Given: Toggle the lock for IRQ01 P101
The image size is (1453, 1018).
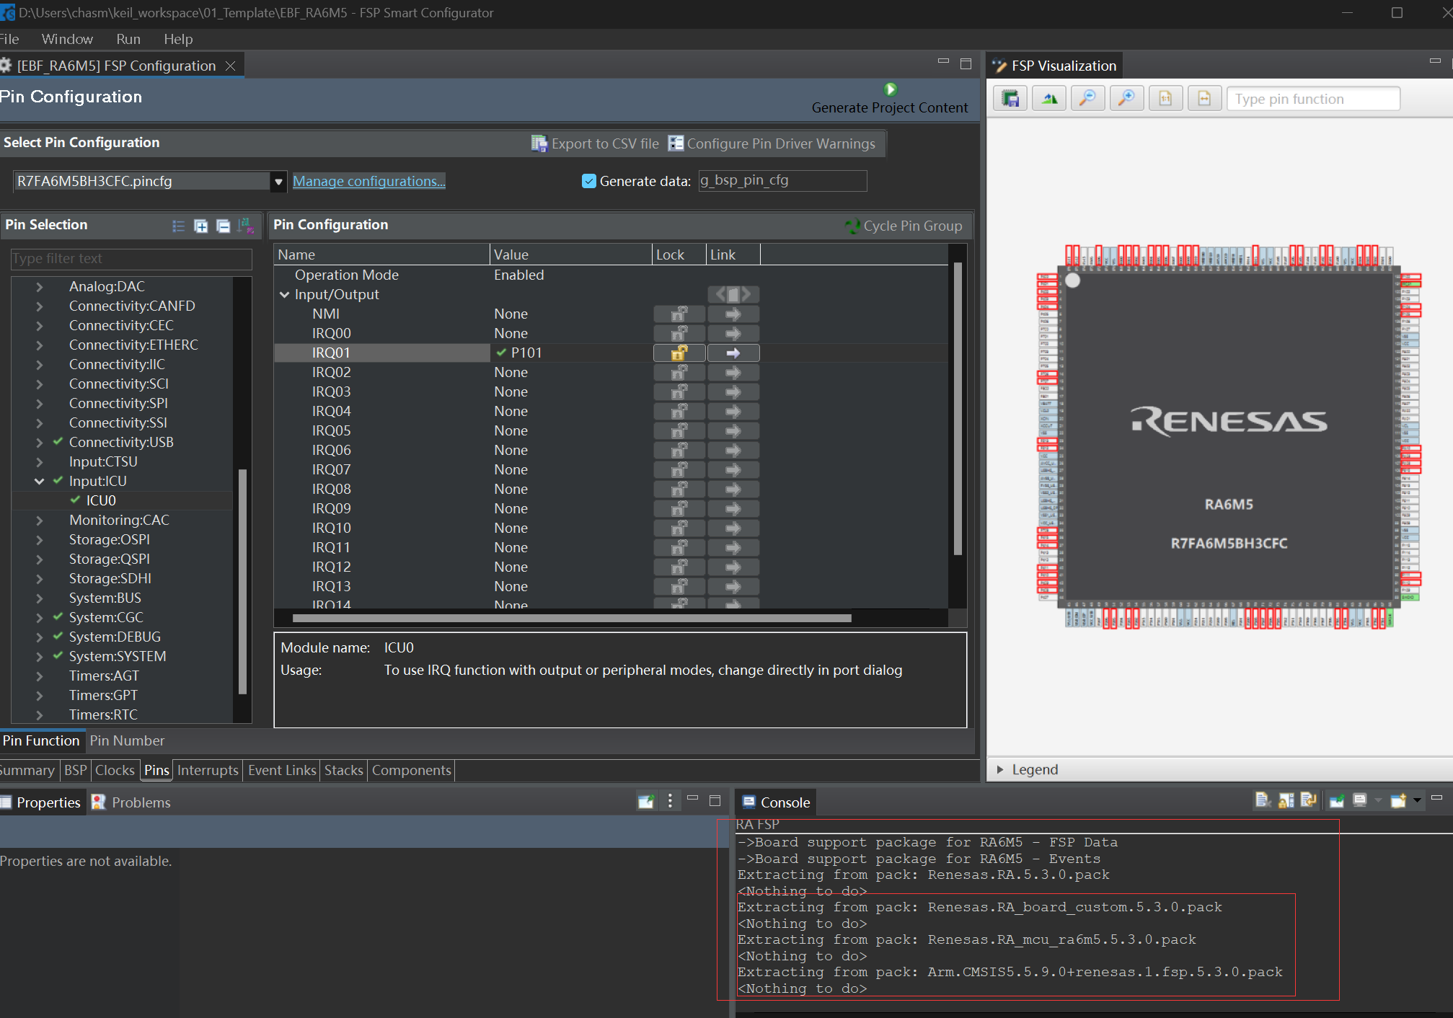Looking at the screenshot, I should pyautogui.click(x=679, y=353).
